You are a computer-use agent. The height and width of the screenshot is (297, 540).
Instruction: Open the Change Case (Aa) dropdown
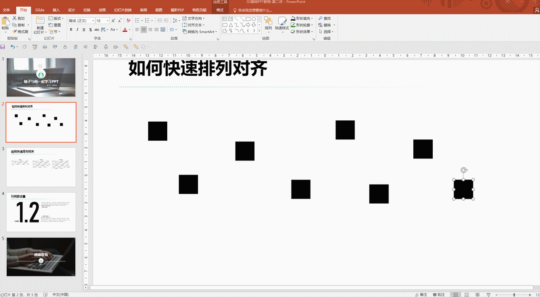coord(114,30)
